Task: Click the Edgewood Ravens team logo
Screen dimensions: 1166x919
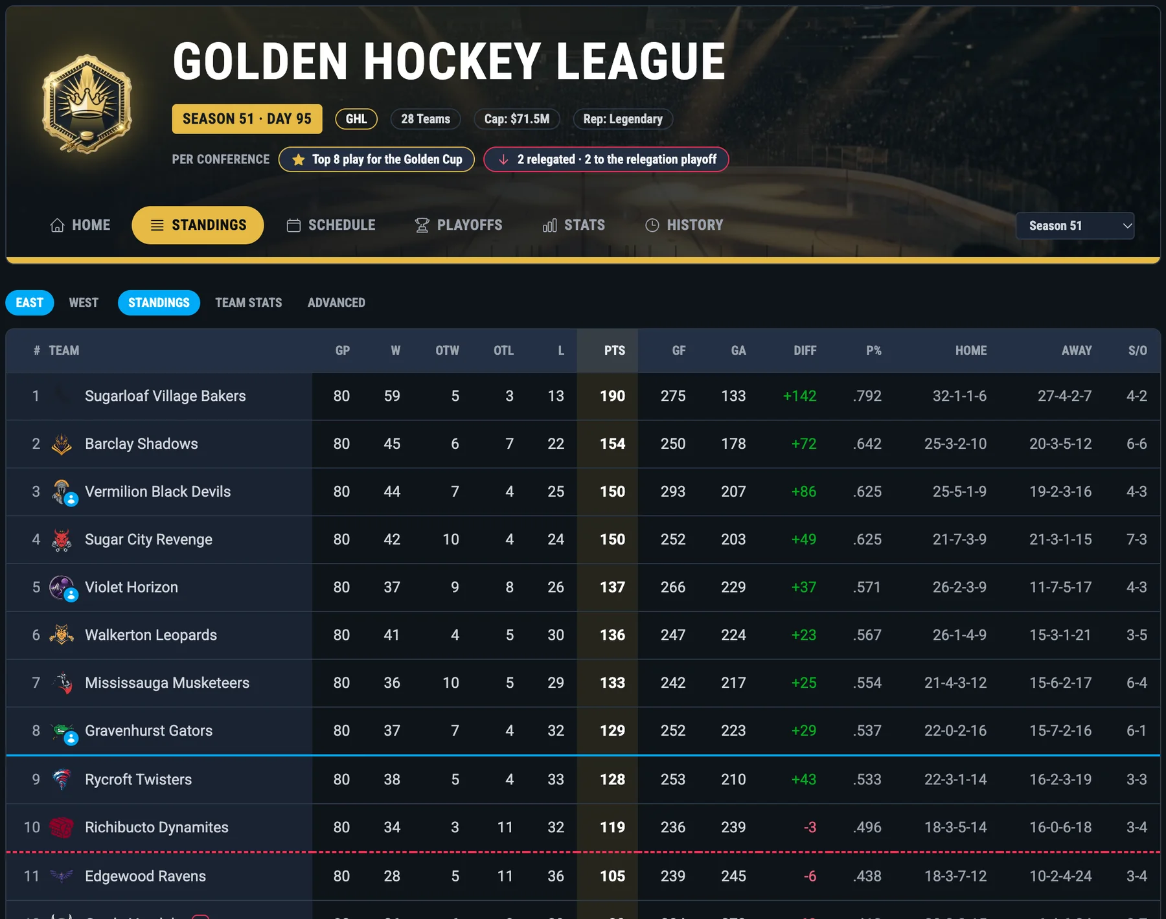Action: click(62, 876)
